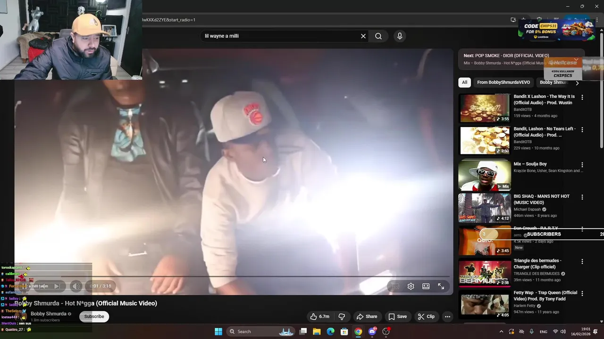This screenshot has height=339, width=604.
Task: Select From BobbyShmurdaVEVO chip
Action: (503, 82)
